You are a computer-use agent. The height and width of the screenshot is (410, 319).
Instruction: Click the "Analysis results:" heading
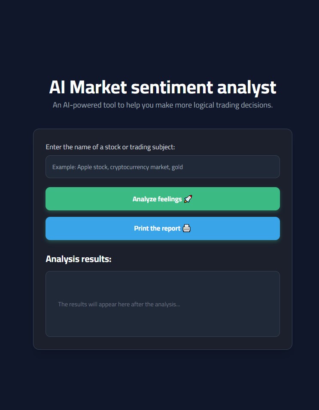coord(79,259)
